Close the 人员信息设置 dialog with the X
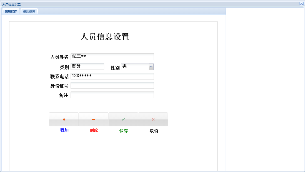This screenshot has height=191, width=305. (x=302, y=4)
